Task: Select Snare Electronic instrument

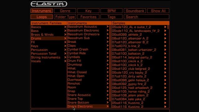Action: [x=88, y=106]
